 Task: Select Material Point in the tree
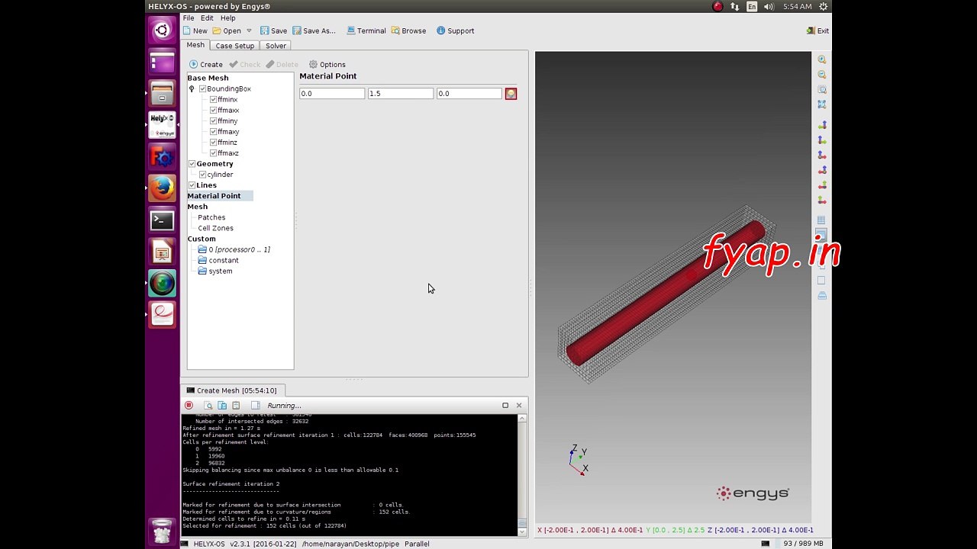click(214, 196)
